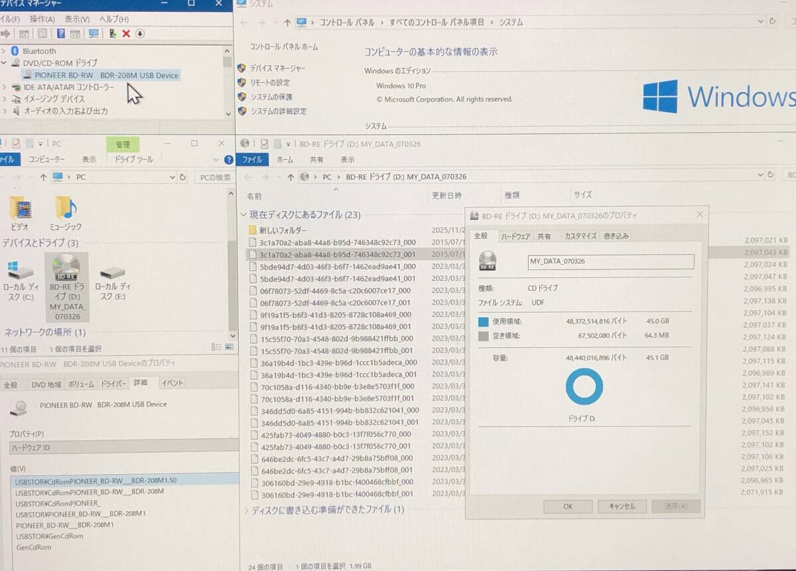Switch to ドライバー tab in device properties
Viewport: 796px width, 571px height.
113,384
